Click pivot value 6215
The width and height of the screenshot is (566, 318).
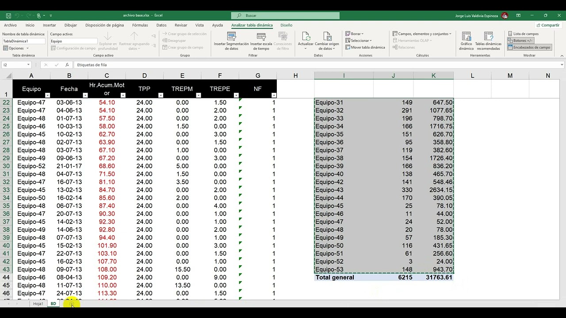393,277
